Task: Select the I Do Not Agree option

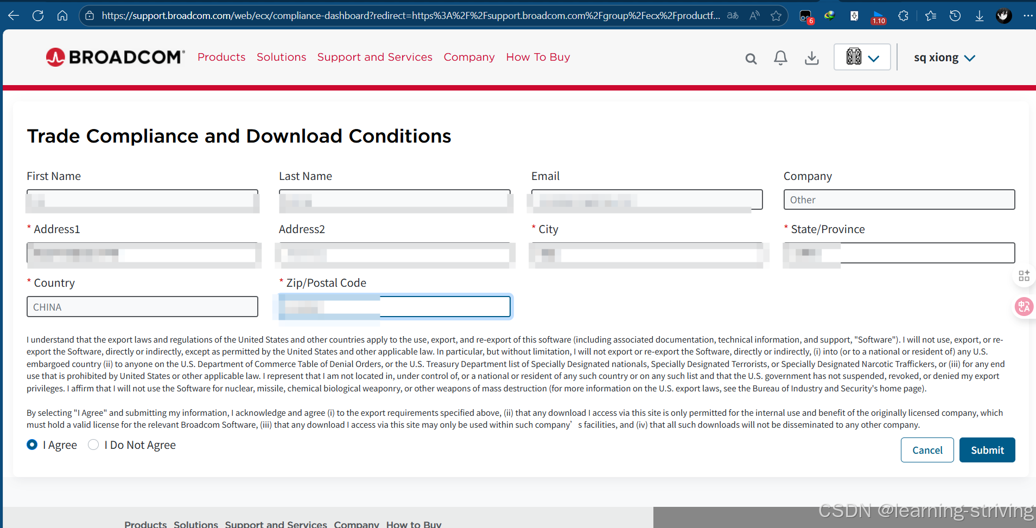Action: 93,445
